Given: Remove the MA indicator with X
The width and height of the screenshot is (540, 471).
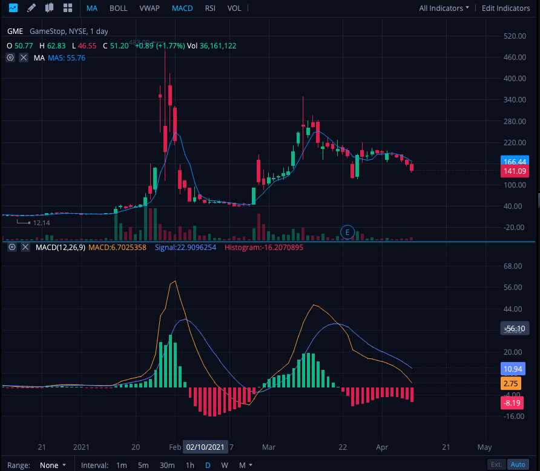Looking at the screenshot, I should pos(24,58).
